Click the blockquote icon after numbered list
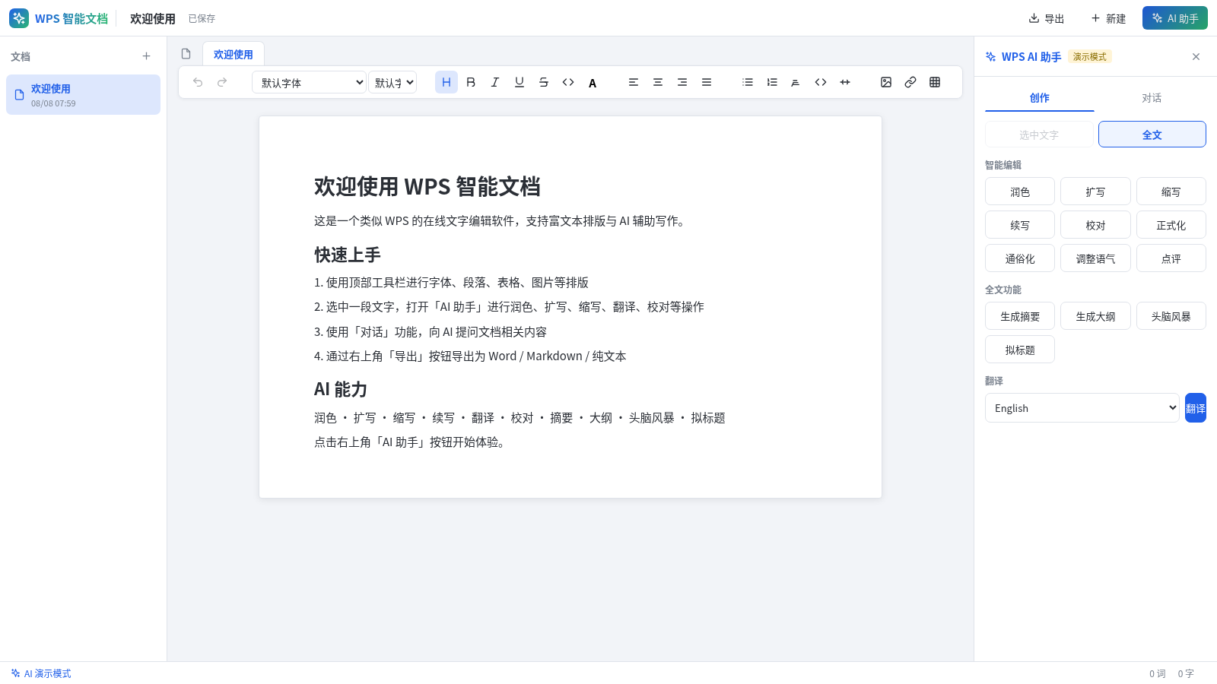The width and height of the screenshot is (1217, 684). tap(796, 82)
